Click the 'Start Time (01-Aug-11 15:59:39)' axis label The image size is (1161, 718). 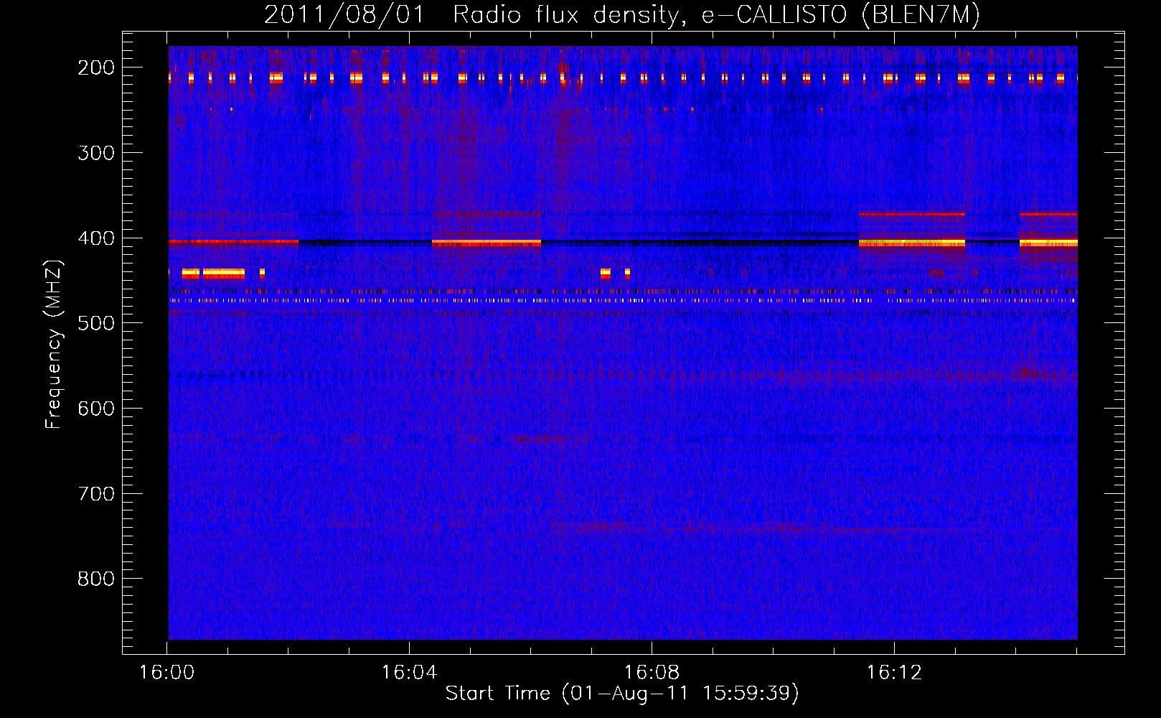(622, 693)
